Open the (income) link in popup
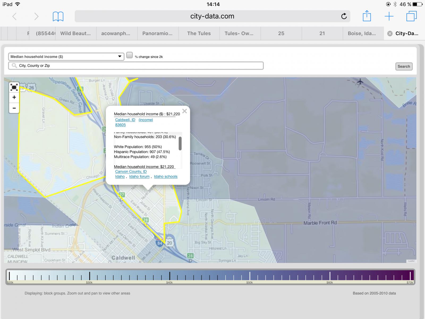Viewport: 425px width, 319px height. click(x=146, y=120)
